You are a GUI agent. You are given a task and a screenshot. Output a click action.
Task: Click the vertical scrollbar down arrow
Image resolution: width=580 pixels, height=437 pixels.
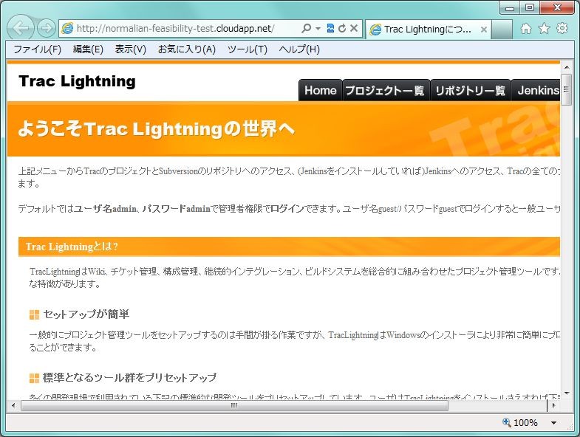tap(566, 393)
